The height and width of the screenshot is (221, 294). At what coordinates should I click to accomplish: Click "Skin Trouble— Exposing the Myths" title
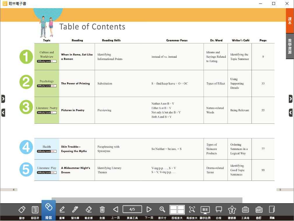click(x=74, y=149)
